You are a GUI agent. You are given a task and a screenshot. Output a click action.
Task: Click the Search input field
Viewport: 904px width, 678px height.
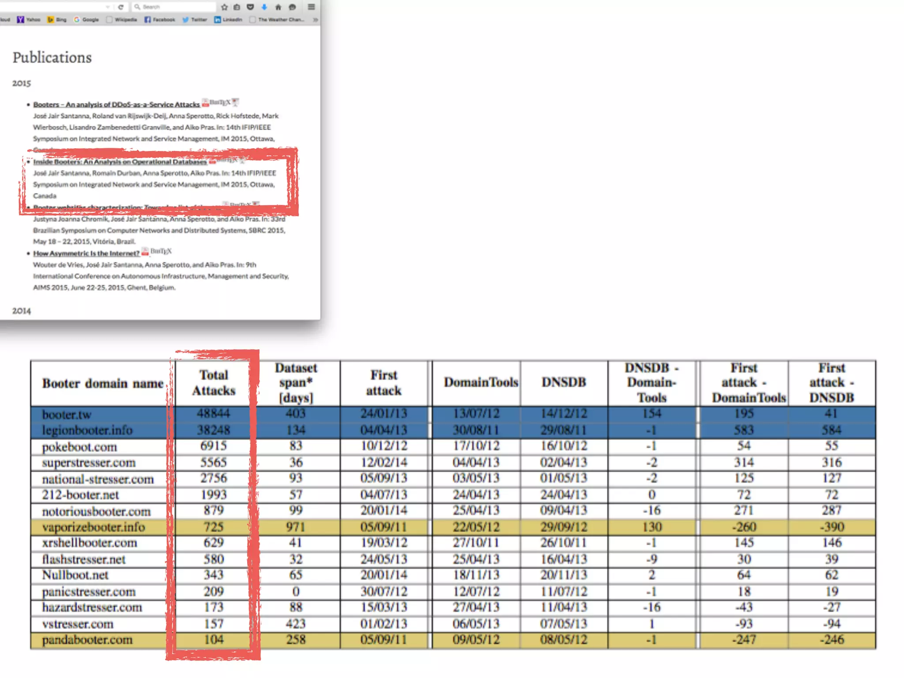click(x=177, y=7)
